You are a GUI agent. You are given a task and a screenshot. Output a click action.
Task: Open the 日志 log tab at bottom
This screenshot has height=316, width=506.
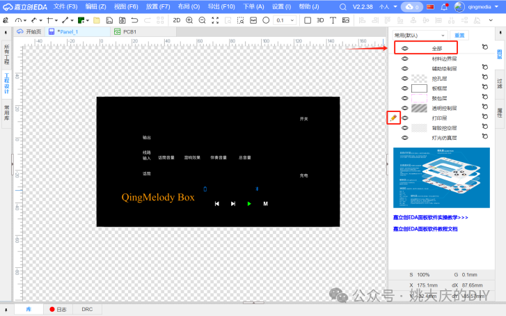[58, 309]
